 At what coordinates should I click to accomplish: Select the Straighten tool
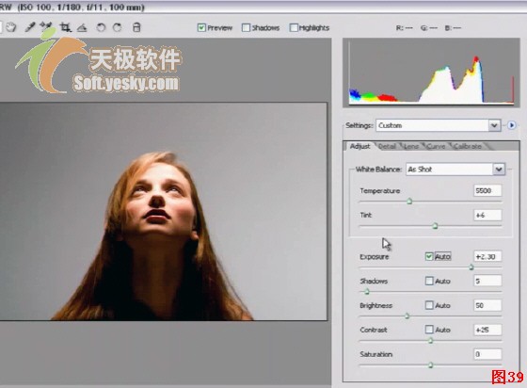(82, 27)
